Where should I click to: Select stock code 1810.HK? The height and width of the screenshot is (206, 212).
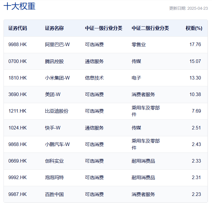[x=17, y=78]
